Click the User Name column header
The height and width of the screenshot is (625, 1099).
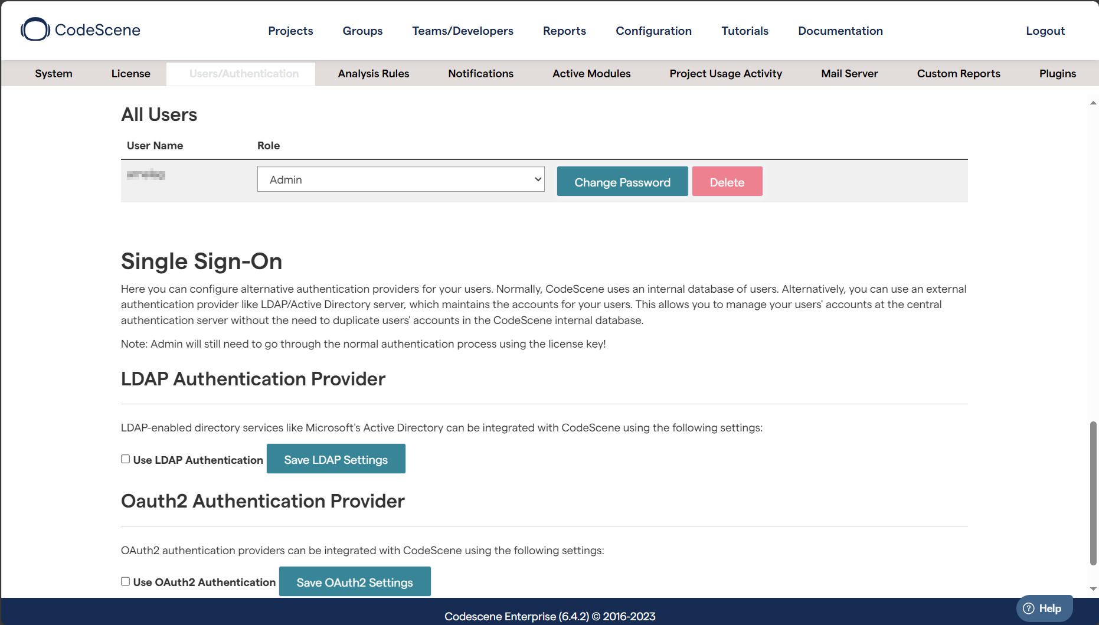[x=155, y=146]
